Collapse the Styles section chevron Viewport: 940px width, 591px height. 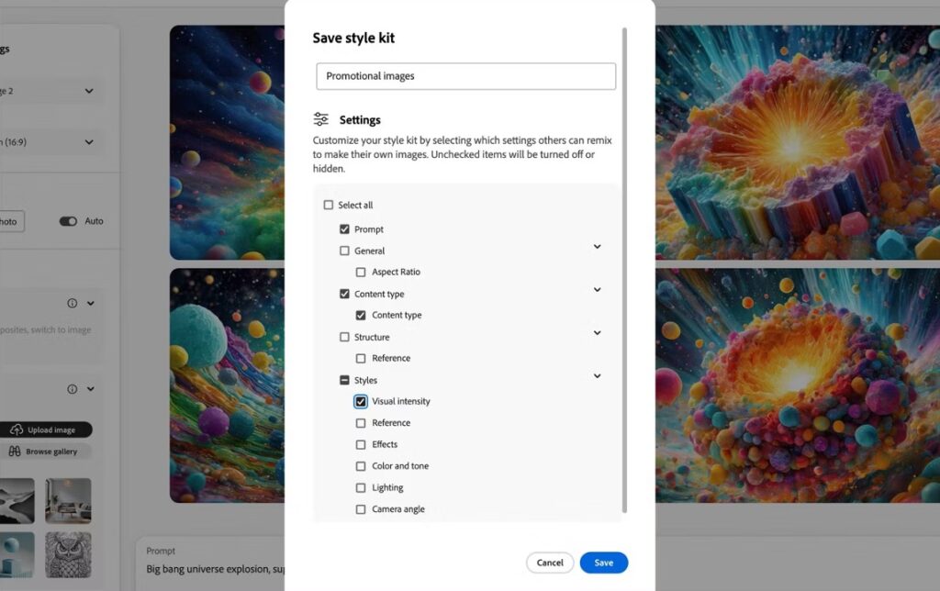(597, 376)
